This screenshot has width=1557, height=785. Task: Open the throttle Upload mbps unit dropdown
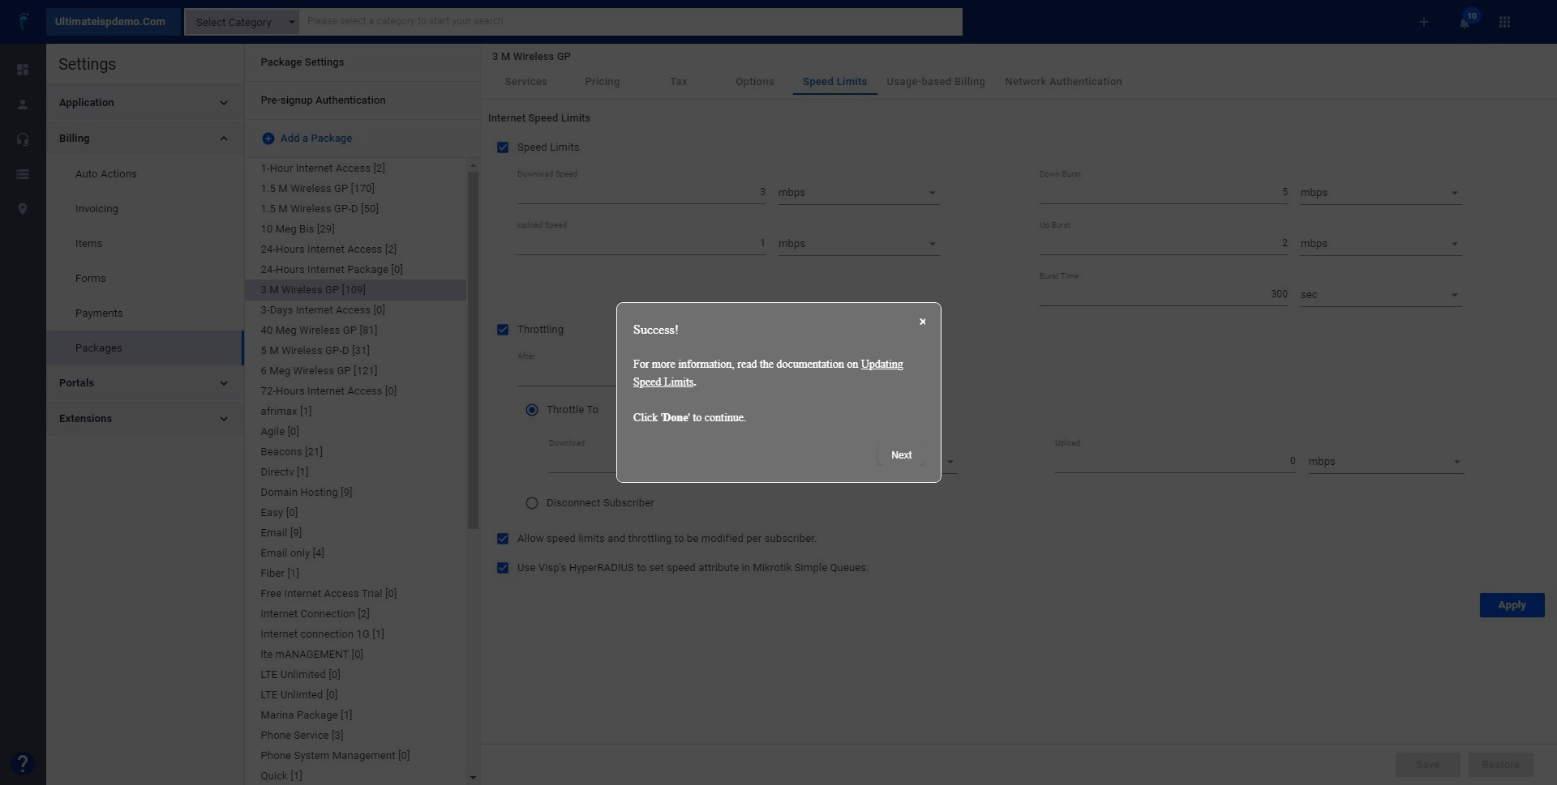pyautogui.click(x=1386, y=462)
